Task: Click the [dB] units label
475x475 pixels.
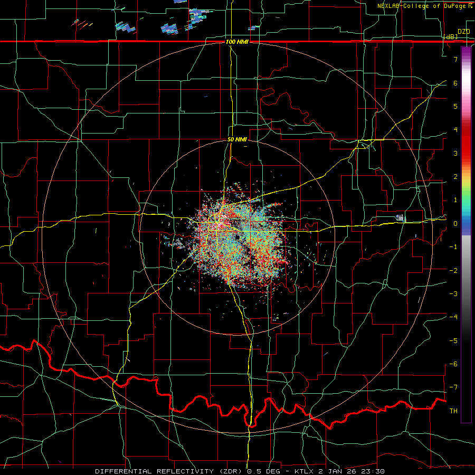Action: [x=450, y=37]
